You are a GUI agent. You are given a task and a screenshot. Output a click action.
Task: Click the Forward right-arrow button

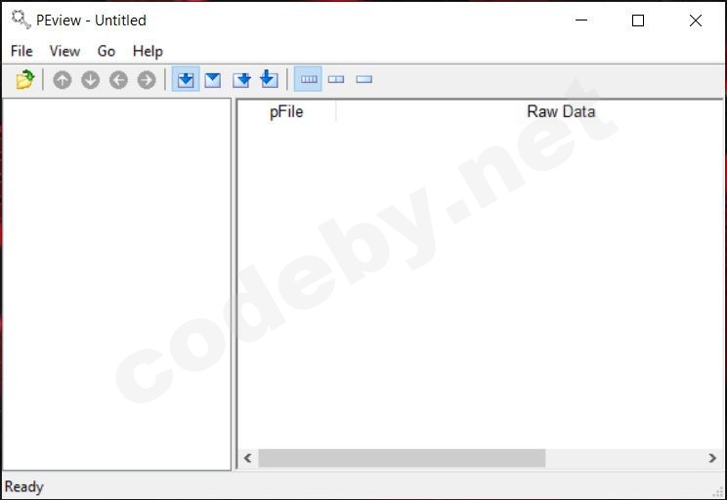147,80
